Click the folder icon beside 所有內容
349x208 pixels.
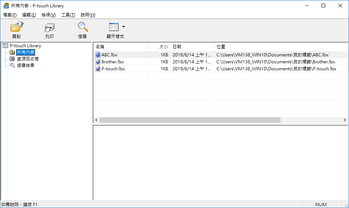[12, 52]
